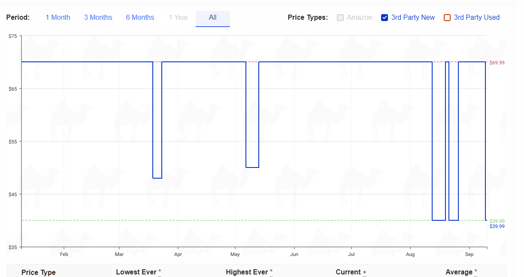
Task: Click the May x-axis label
Action: tap(235, 254)
